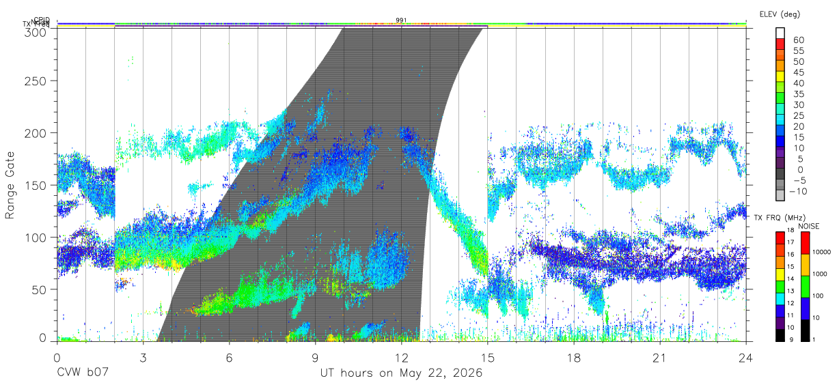839x387 pixels.
Task: Click x-axis tick label "9"
Action: pos(315,358)
